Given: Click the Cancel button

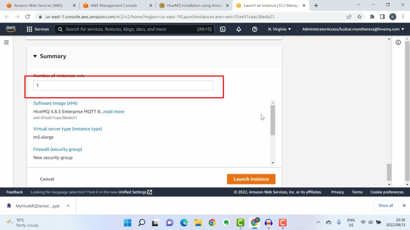Looking at the screenshot, I should click(x=47, y=179).
